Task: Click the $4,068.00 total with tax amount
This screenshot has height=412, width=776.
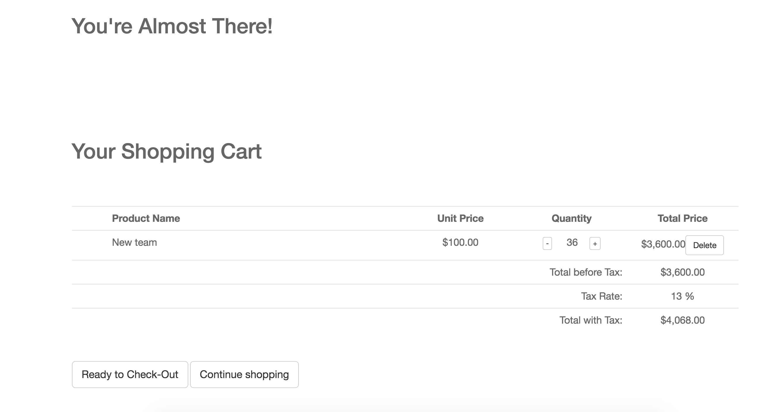Action: point(682,320)
